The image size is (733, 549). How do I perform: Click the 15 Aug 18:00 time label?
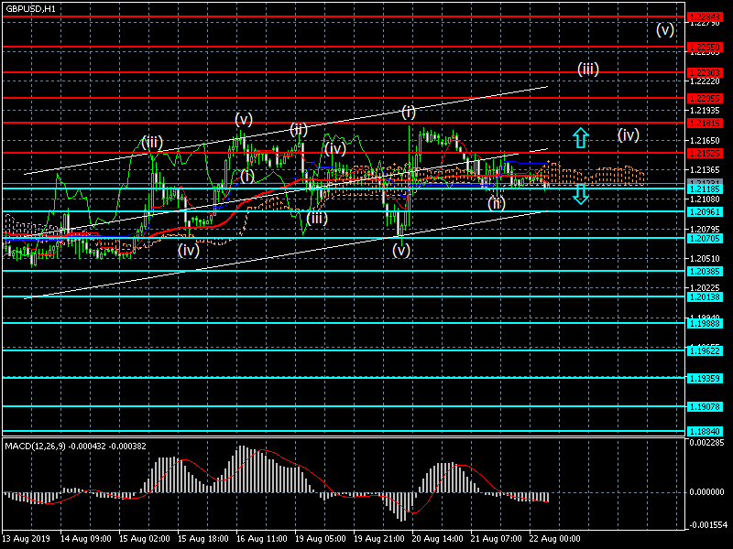[x=203, y=539]
